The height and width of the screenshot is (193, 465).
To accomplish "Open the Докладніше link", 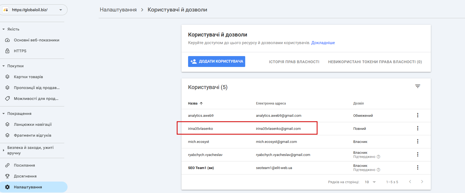I will coord(323,43).
